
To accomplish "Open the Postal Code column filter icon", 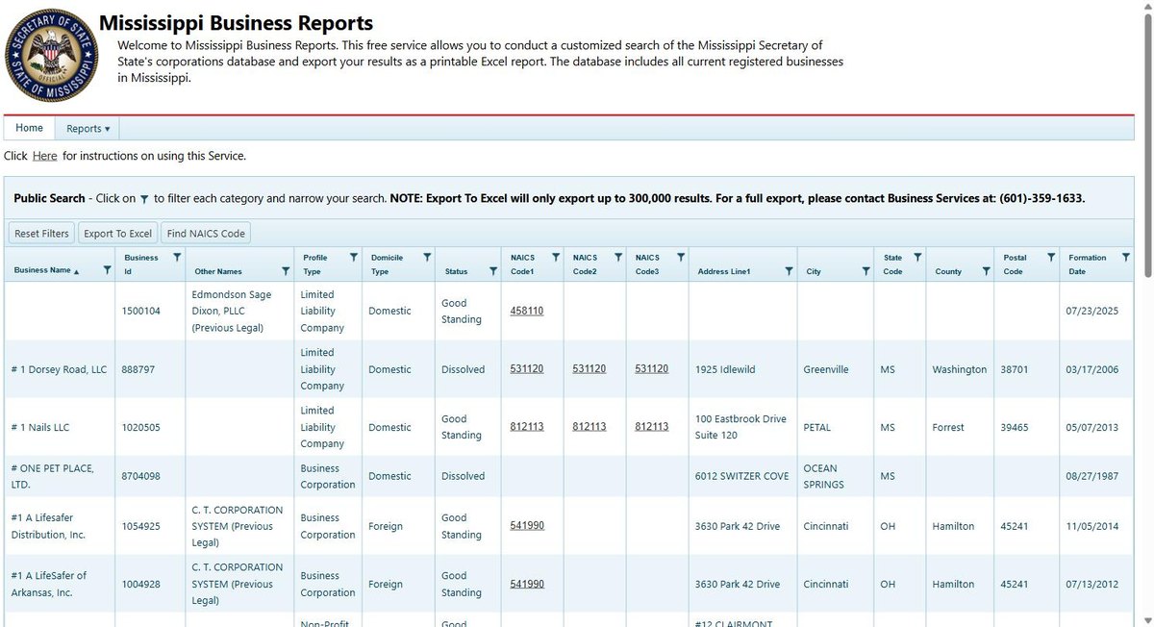I will pos(1050,258).
